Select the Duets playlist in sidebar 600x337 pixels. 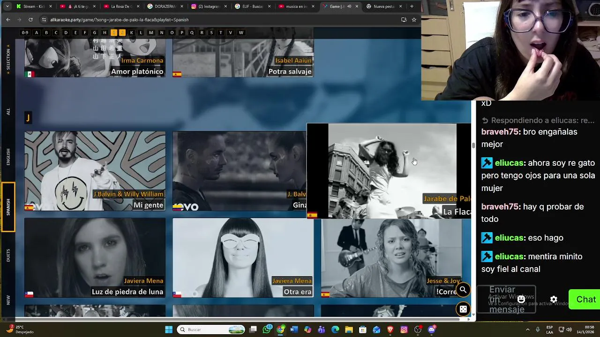(x=8, y=255)
